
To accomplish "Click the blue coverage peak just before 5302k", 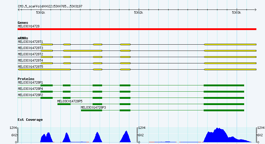I will pos(125,137).
